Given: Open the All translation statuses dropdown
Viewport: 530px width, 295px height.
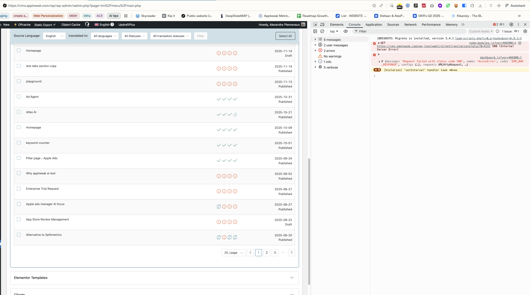Looking at the screenshot, I should coord(171,36).
